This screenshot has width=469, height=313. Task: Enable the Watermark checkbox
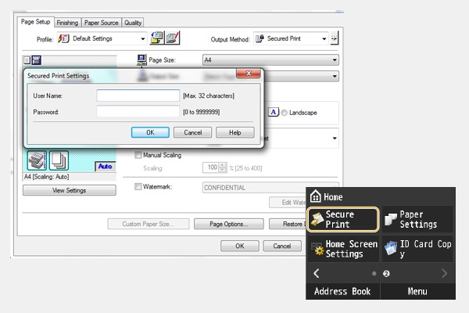pos(139,187)
